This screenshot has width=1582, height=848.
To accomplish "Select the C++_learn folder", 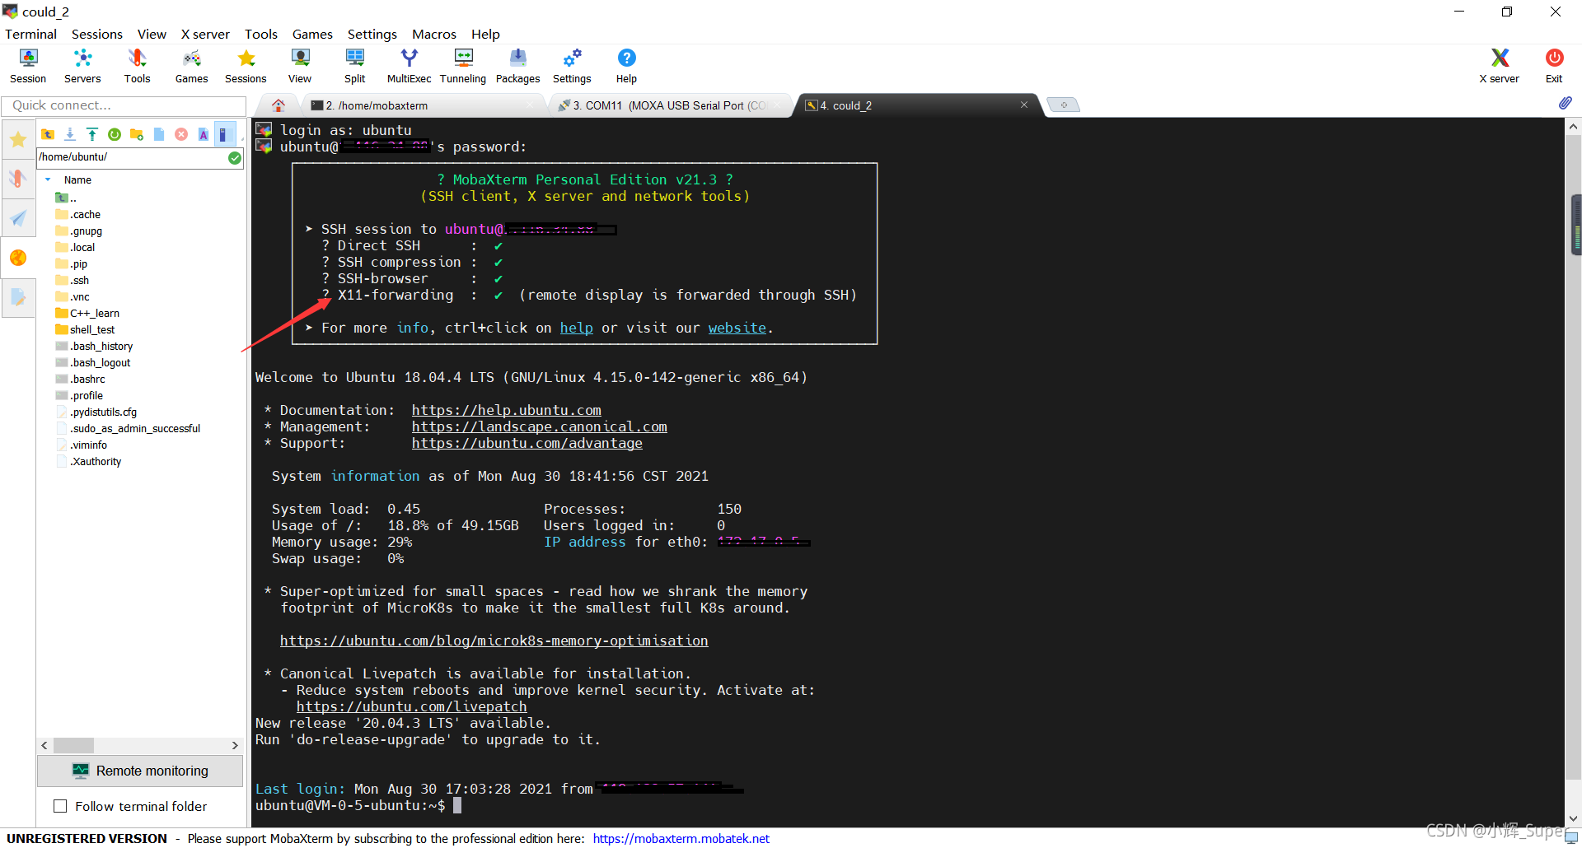I will click(87, 313).
